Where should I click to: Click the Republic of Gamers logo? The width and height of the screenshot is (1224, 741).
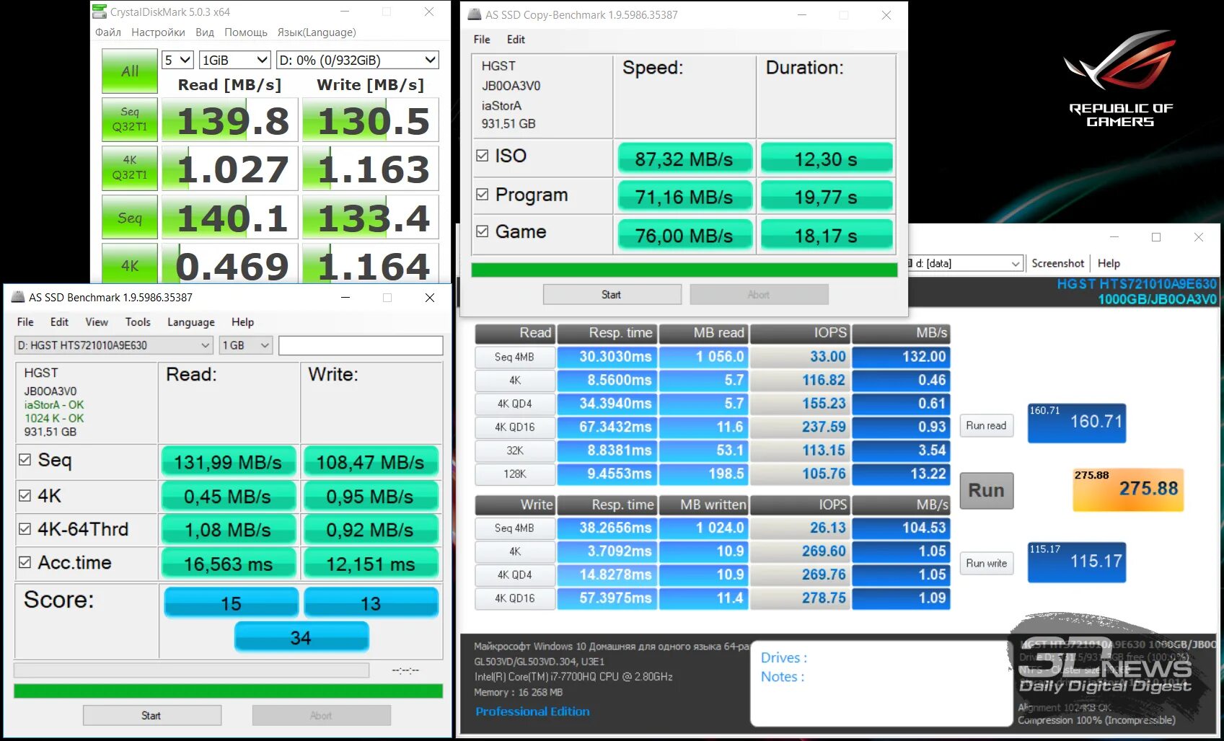1120,78
